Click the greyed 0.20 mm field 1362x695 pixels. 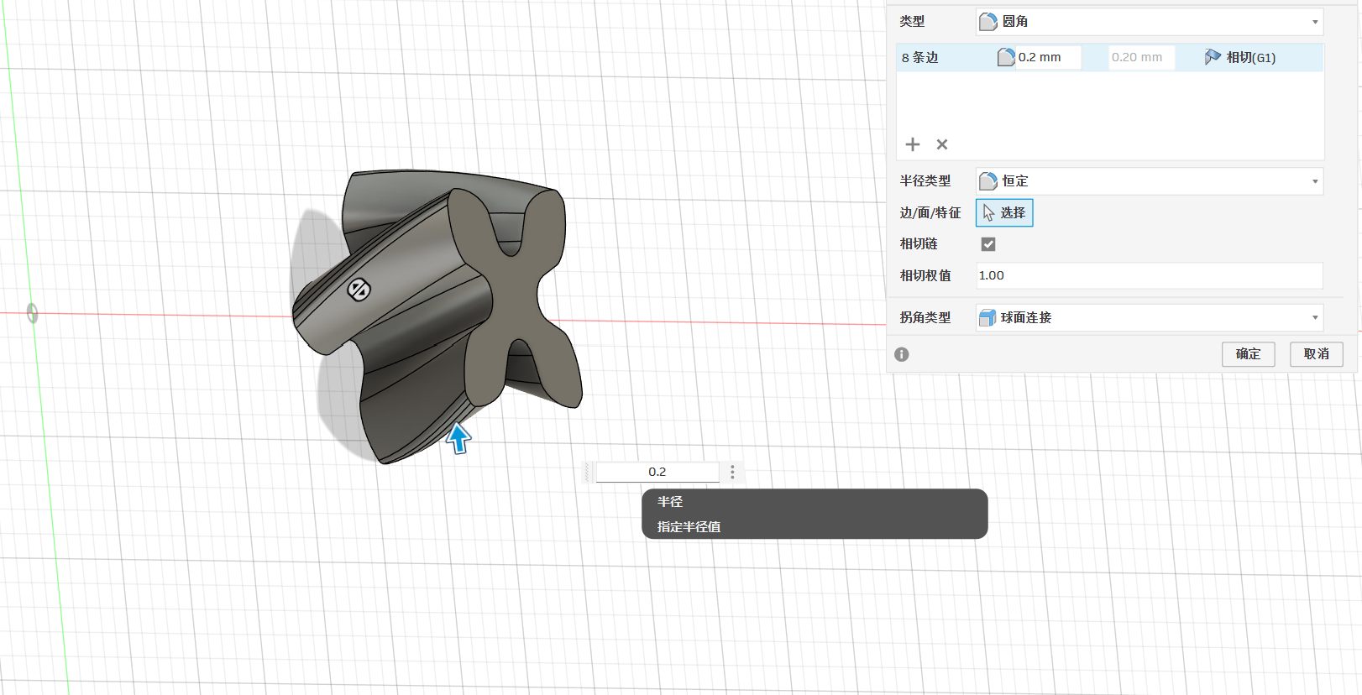click(x=1141, y=57)
